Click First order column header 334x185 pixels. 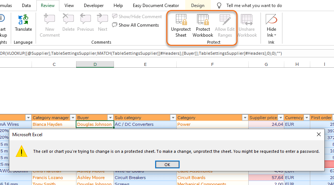click(322, 118)
